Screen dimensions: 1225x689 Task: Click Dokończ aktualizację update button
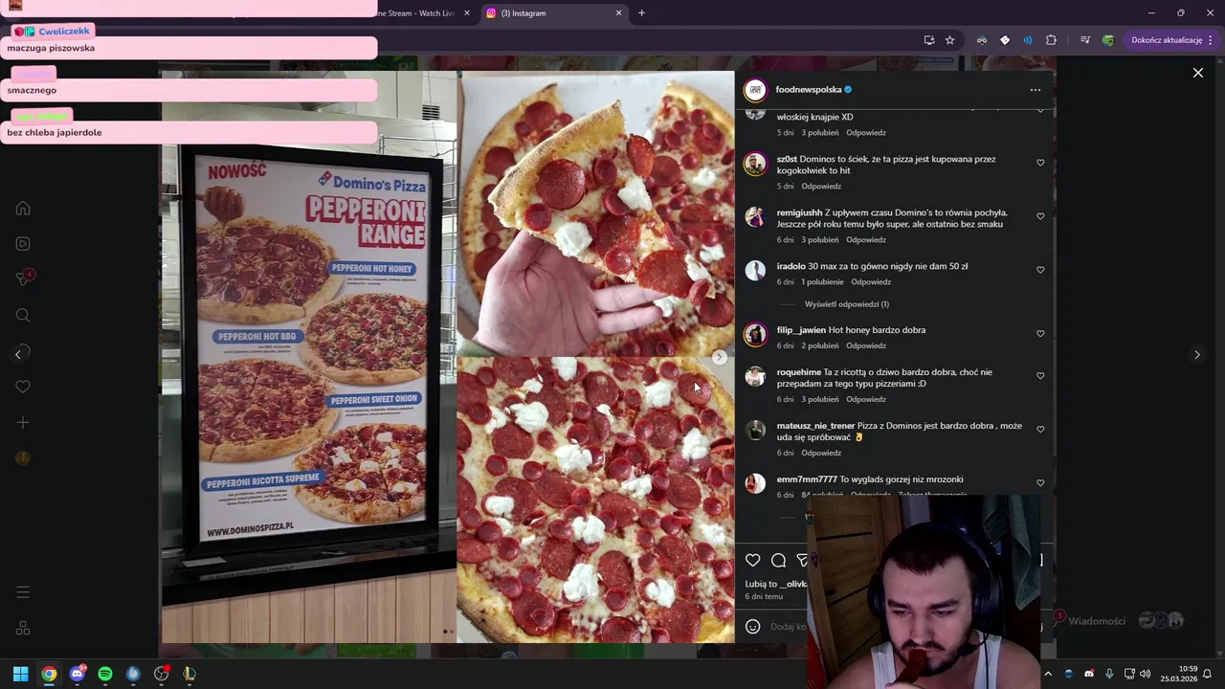click(1171, 40)
